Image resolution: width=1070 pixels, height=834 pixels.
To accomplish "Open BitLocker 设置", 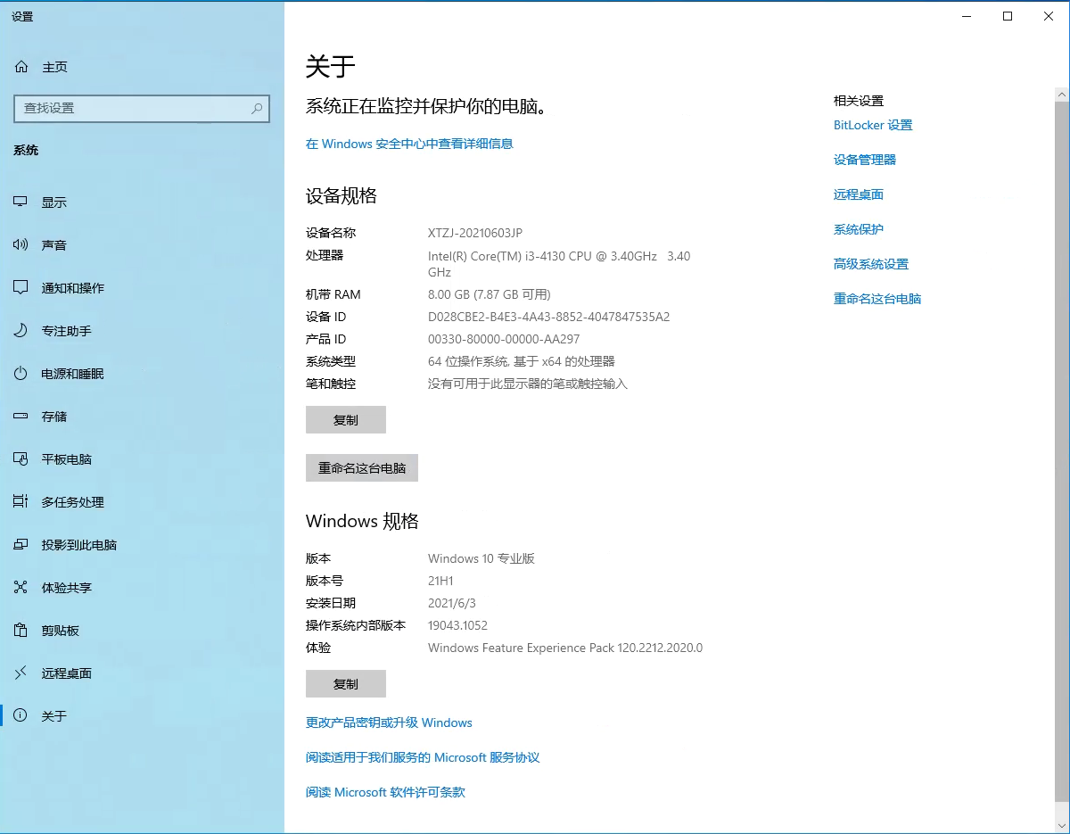I will point(873,125).
